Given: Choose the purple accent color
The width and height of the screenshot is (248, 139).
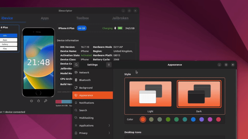Looking at the screenshot, I should (201, 119).
